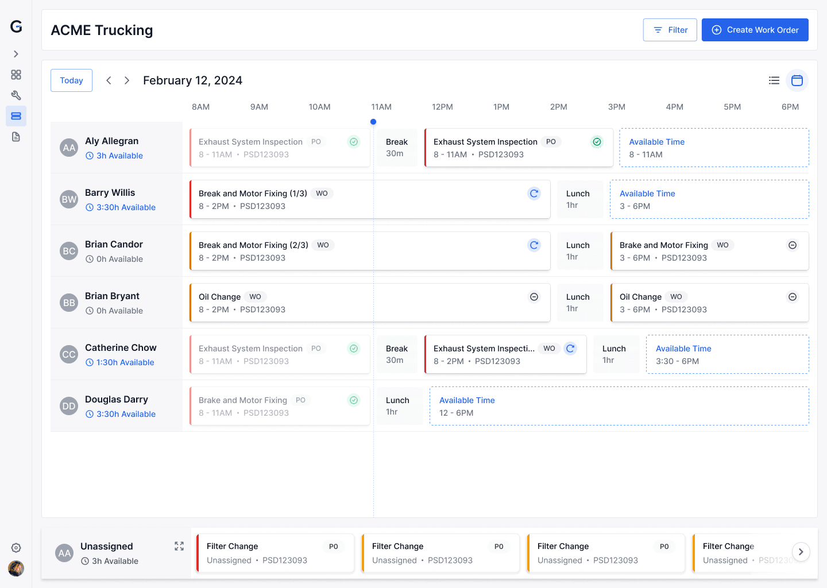Open the first unassigned Filter Change card with red bar
The width and height of the screenshot is (827, 588).
(x=275, y=553)
